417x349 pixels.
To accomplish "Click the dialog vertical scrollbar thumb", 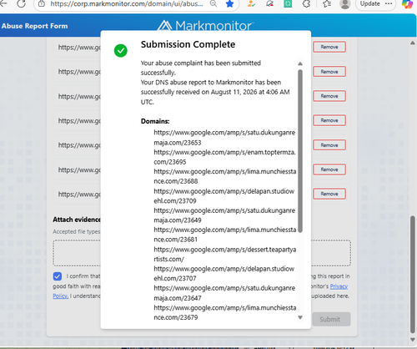I will point(300,151).
